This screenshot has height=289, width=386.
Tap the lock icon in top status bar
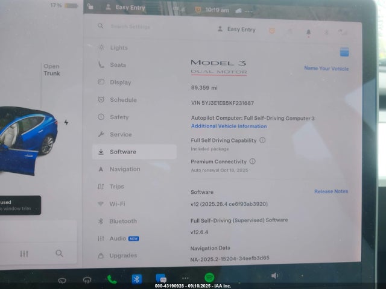90,7
